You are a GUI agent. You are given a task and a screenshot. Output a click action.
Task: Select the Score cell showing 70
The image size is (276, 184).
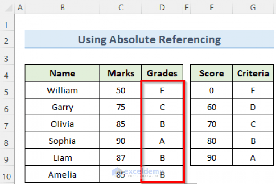click(x=211, y=124)
